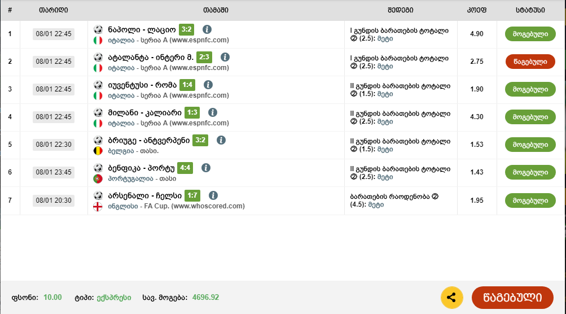Open info icon for ნაპოლი - ლაციო match
This screenshot has height=314, width=566.
tap(207, 29)
